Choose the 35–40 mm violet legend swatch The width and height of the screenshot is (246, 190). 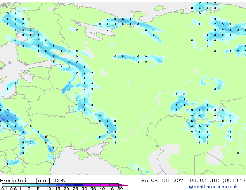coord(96,185)
